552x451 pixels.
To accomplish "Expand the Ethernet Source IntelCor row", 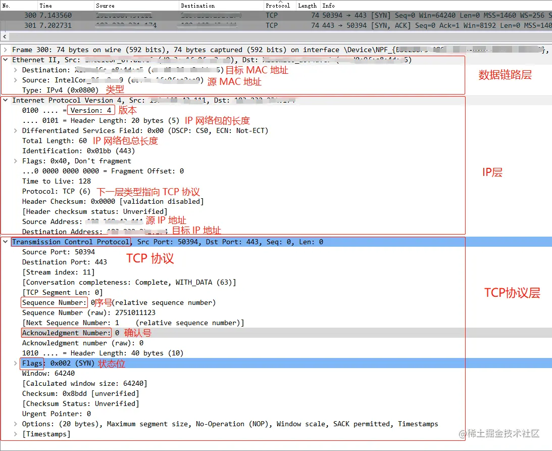I will (15, 80).
